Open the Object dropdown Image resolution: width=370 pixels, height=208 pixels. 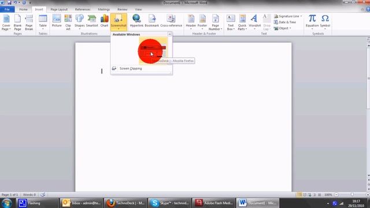283,28
